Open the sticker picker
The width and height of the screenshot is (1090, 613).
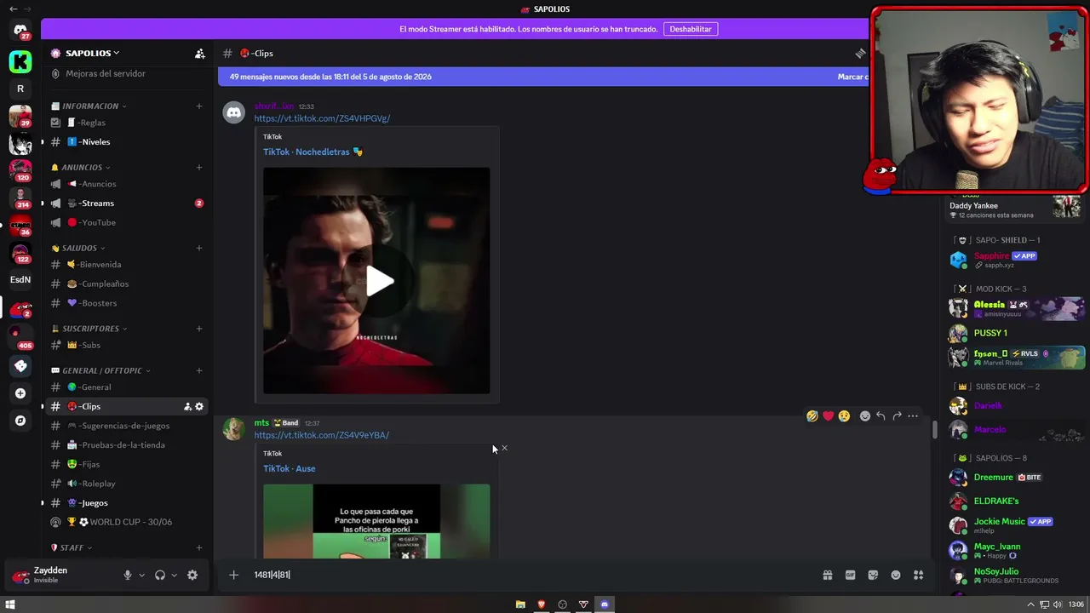point(873,576)
